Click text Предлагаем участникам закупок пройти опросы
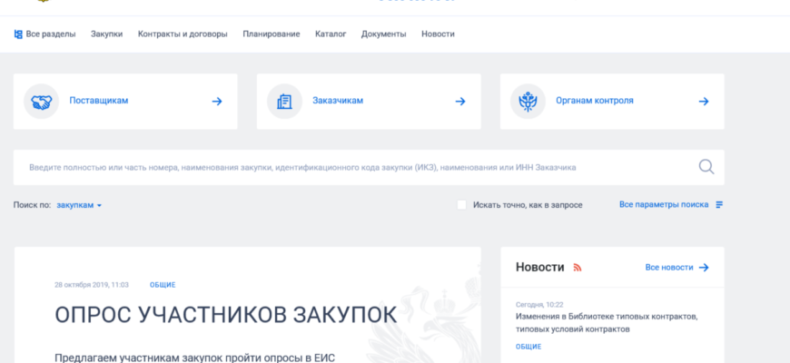 [194, 358]
